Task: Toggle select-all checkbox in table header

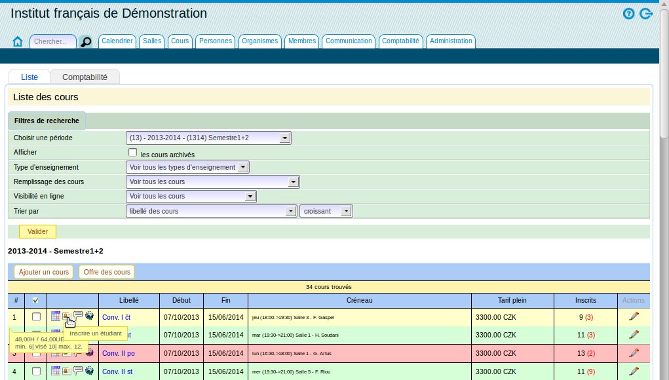Action: pyautogui.click(x=35, y=300)
